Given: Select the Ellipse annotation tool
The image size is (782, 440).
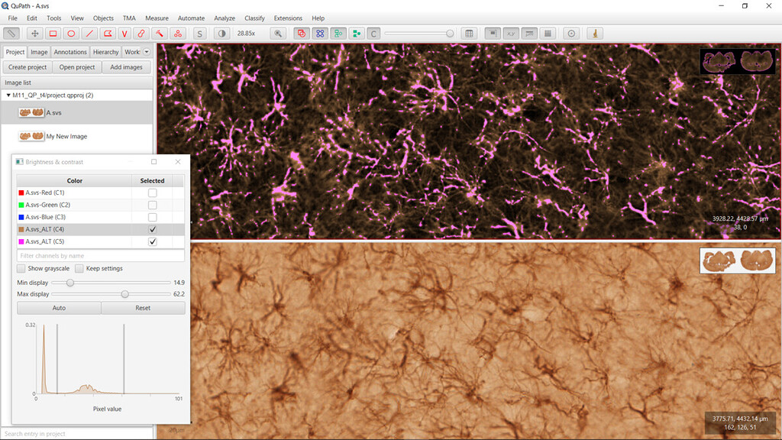Looking at the screenshot, I should click(x=71, y=34).
